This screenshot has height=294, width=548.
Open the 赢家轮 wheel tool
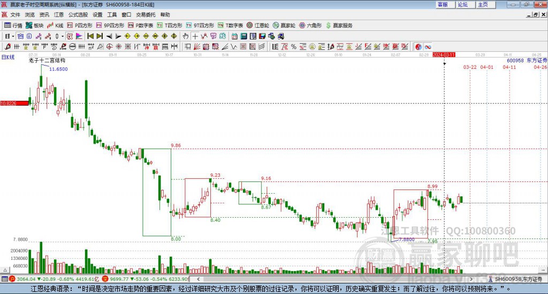(x=284, y=26)
